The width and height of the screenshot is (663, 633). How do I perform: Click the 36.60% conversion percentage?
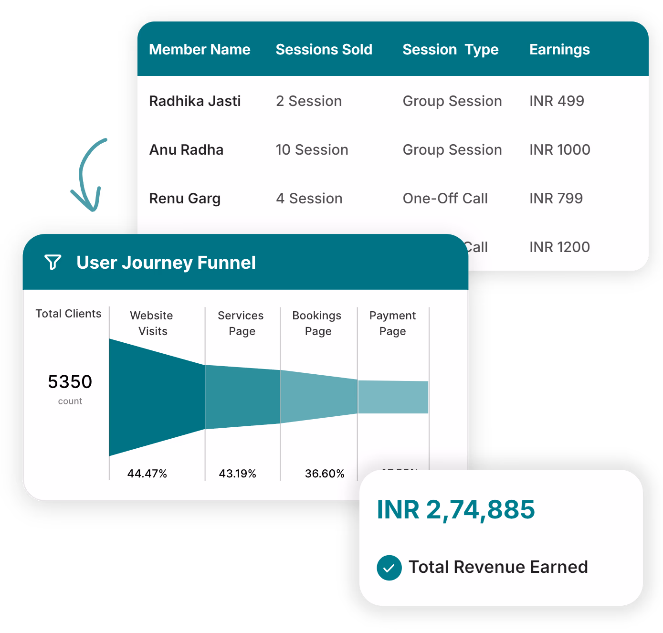pos(325,474)
